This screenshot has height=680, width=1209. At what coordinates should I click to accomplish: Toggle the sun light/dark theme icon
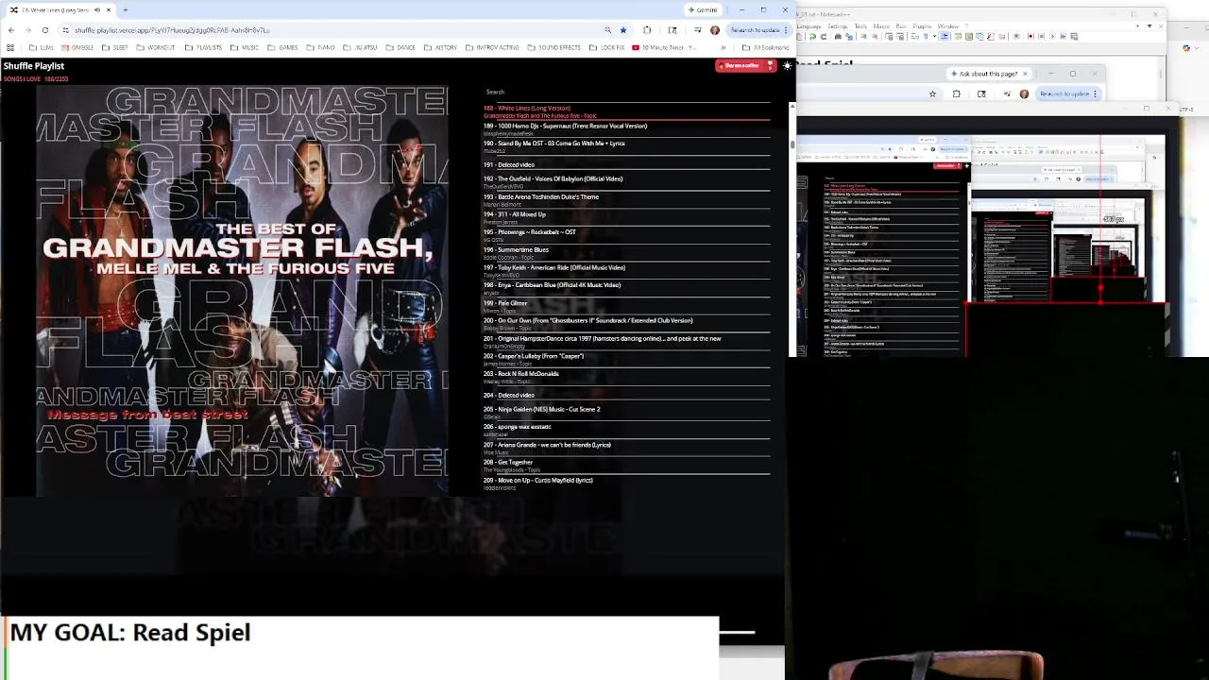(x=787, y=66)
